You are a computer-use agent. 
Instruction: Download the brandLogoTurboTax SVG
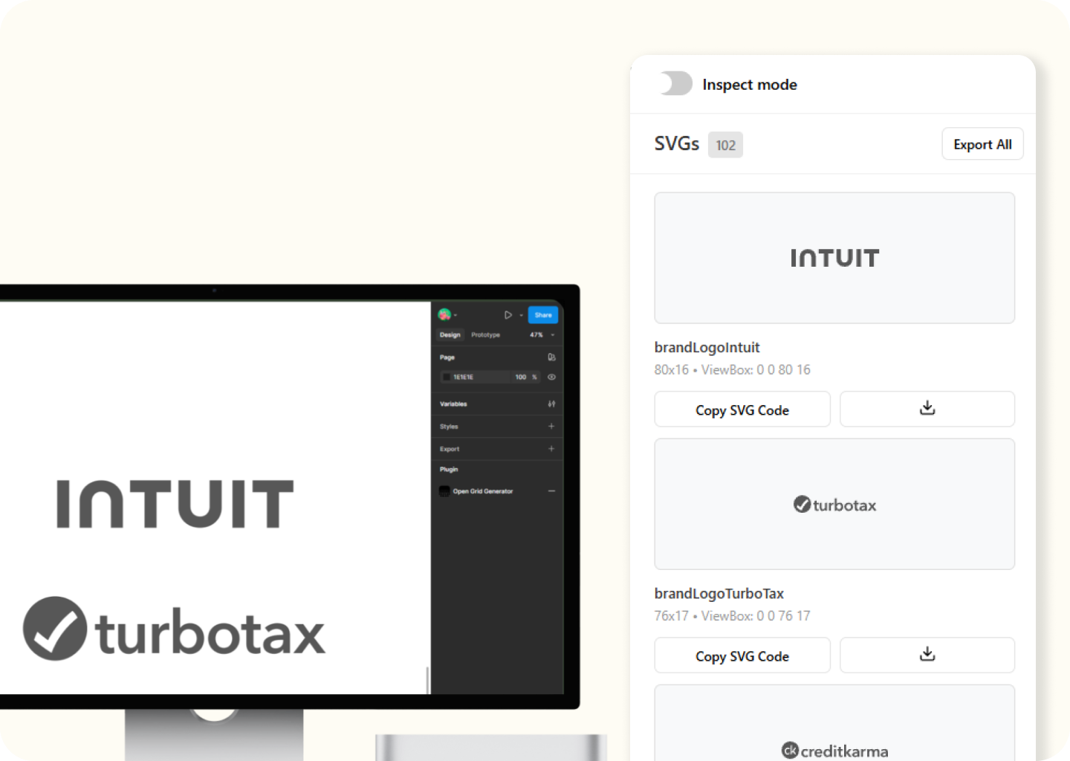click(927, 655)
